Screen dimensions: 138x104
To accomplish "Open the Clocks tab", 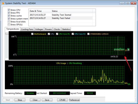I will click(x=57, y=29).
